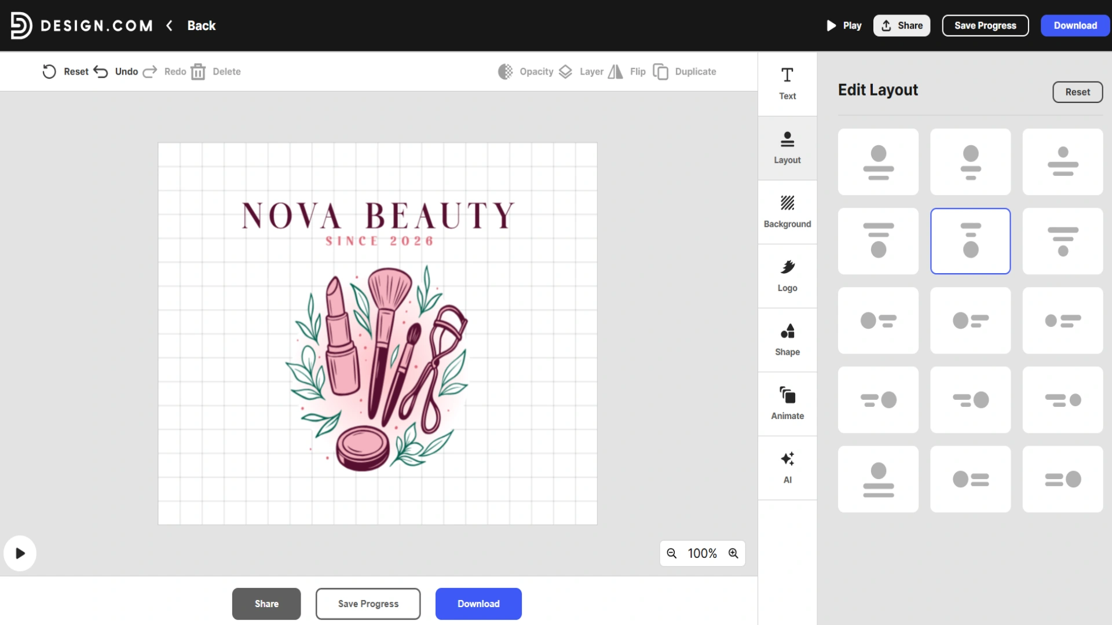Choose the layout with small icon above text

click(x=1063, y=162)
